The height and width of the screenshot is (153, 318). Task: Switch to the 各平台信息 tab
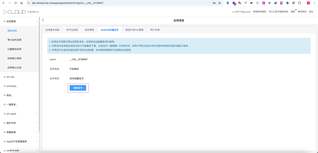[x=72, y=30]
